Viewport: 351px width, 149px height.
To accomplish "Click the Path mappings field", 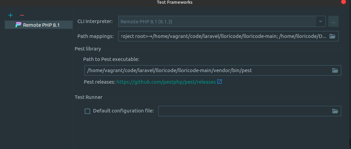I will 228,36.
